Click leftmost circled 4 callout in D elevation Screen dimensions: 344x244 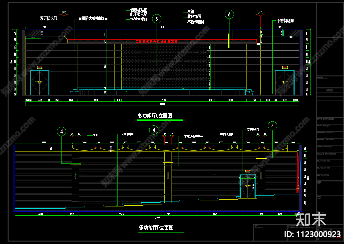(x=61, y=131)
